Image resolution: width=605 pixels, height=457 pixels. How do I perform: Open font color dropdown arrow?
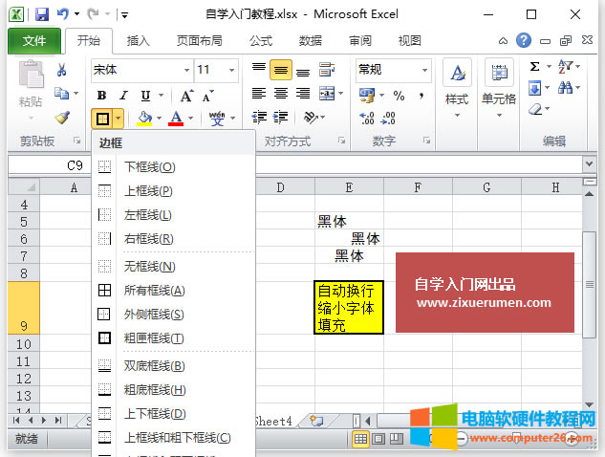(190, 119)
